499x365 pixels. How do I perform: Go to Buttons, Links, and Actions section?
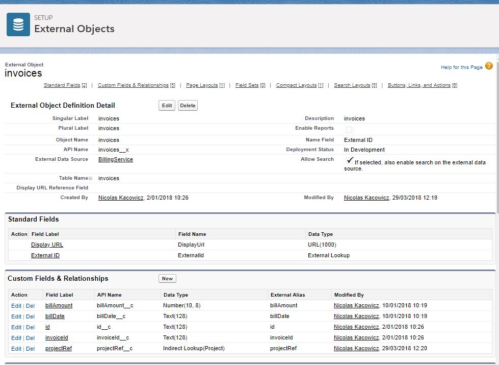pyautogui.click(x=419, y=85)
